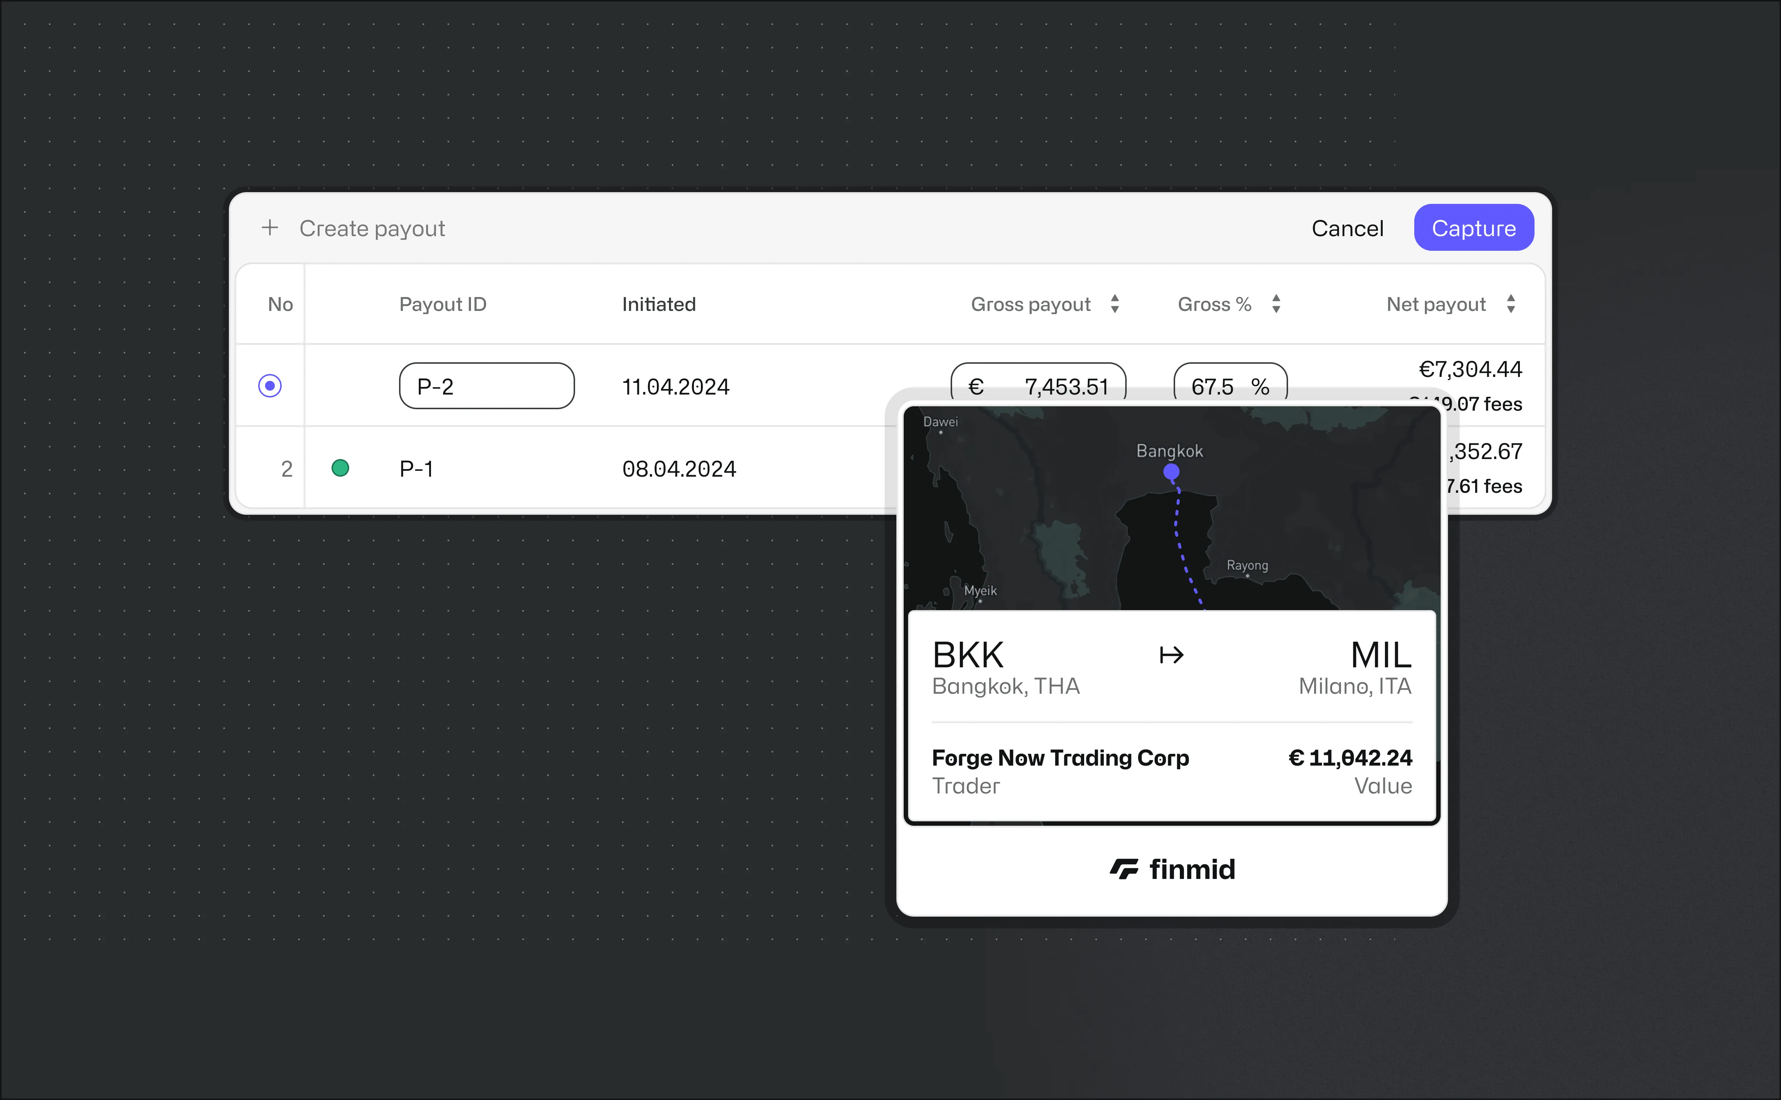The height and width of the screenshot is (1100, 1781).
Task: Sort by Net payout column arrows
Action: point(1511,304)
